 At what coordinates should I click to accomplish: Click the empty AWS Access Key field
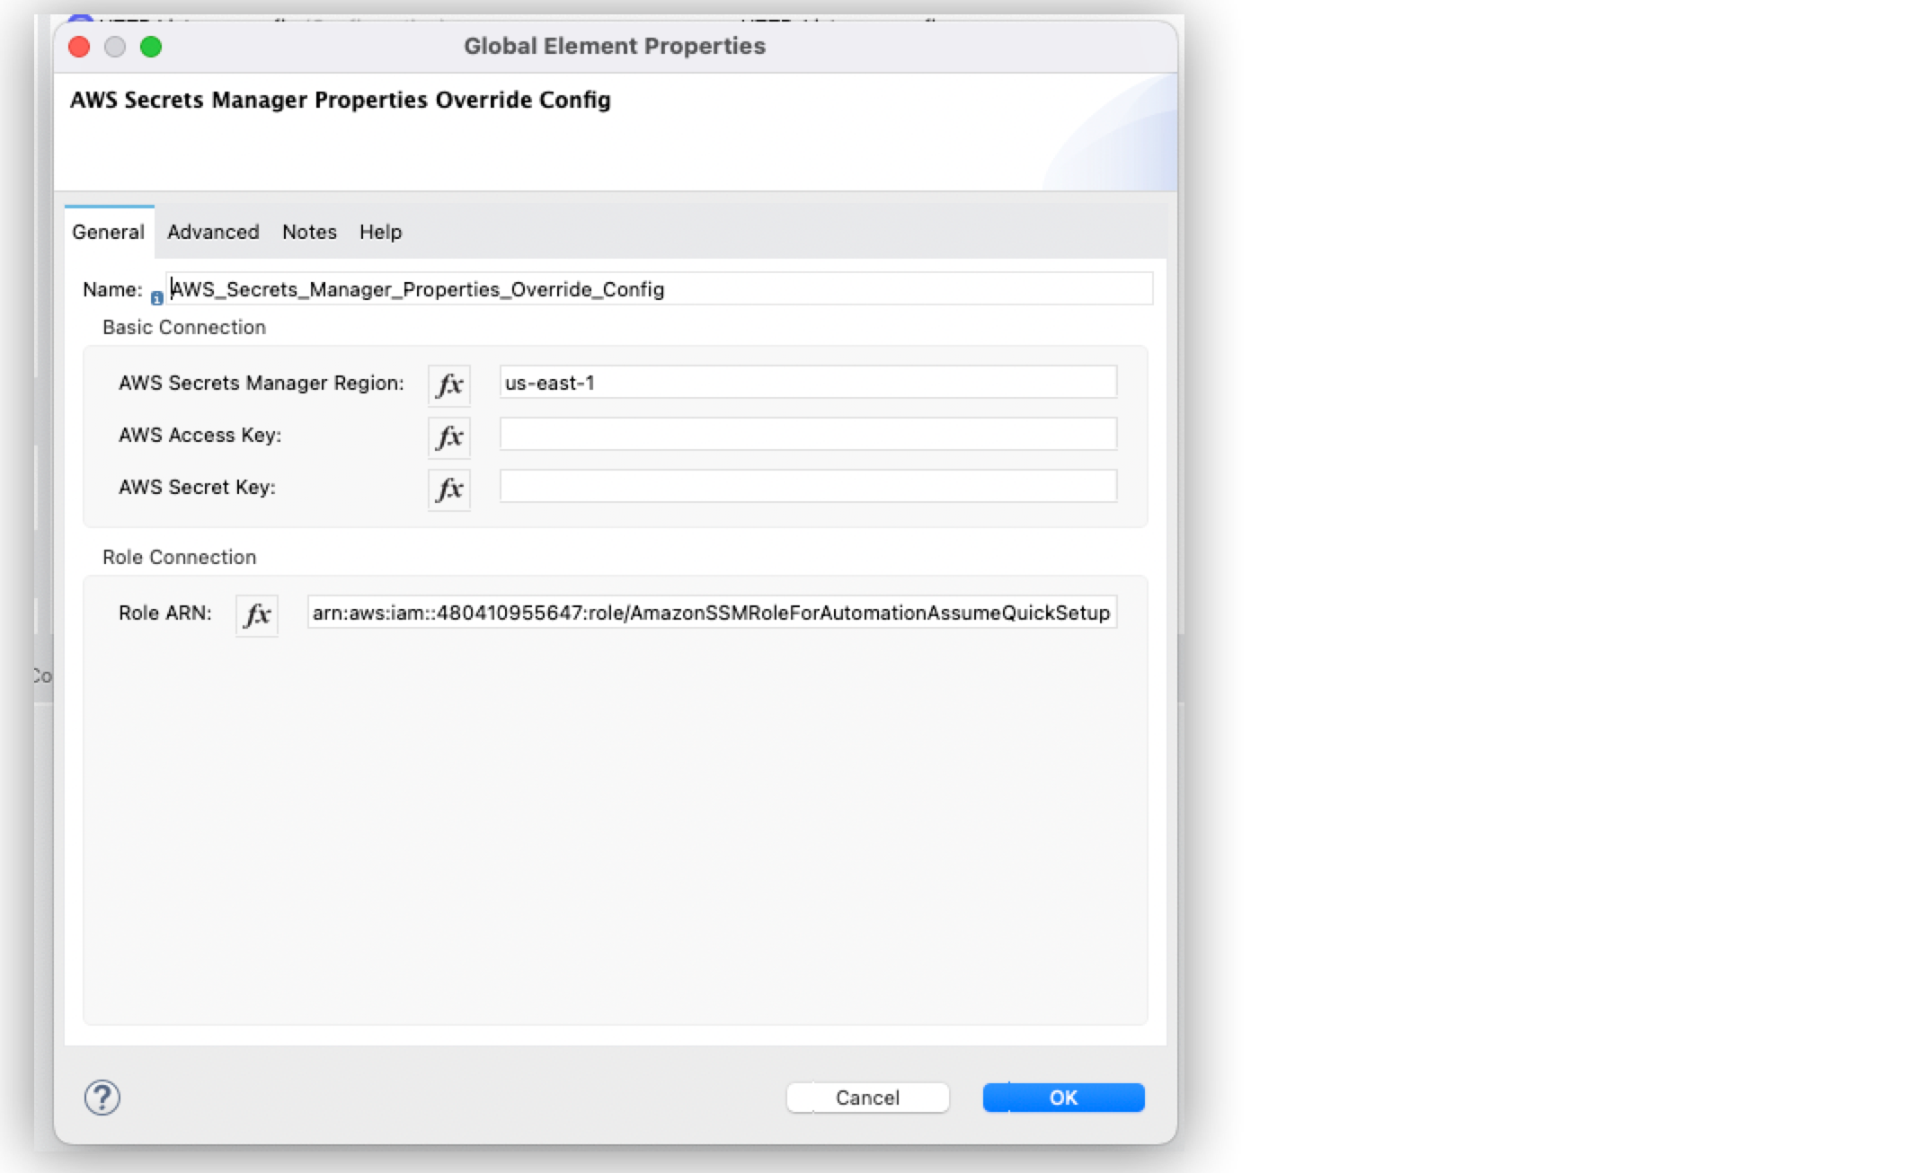(806, 435)
